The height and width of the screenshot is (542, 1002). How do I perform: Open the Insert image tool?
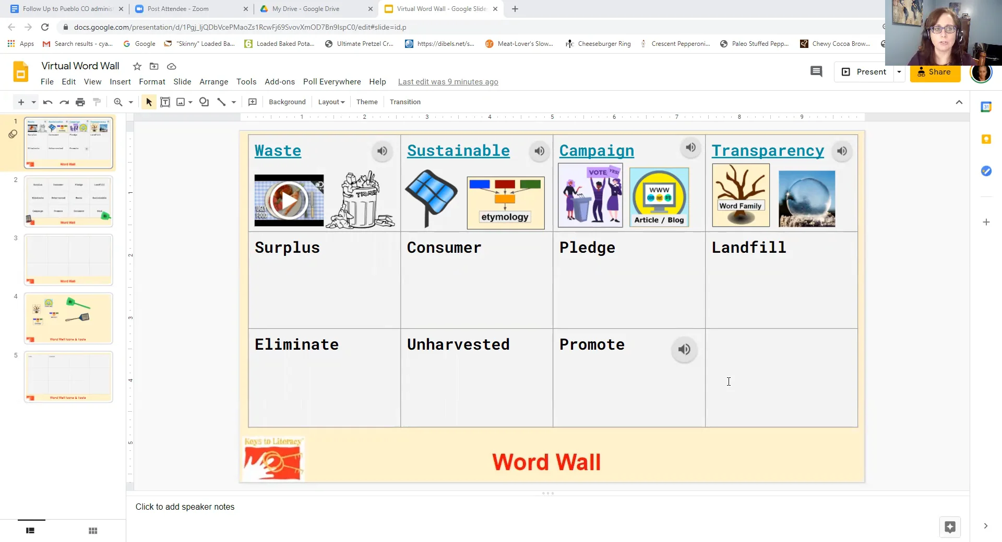(x=181, y=102)
